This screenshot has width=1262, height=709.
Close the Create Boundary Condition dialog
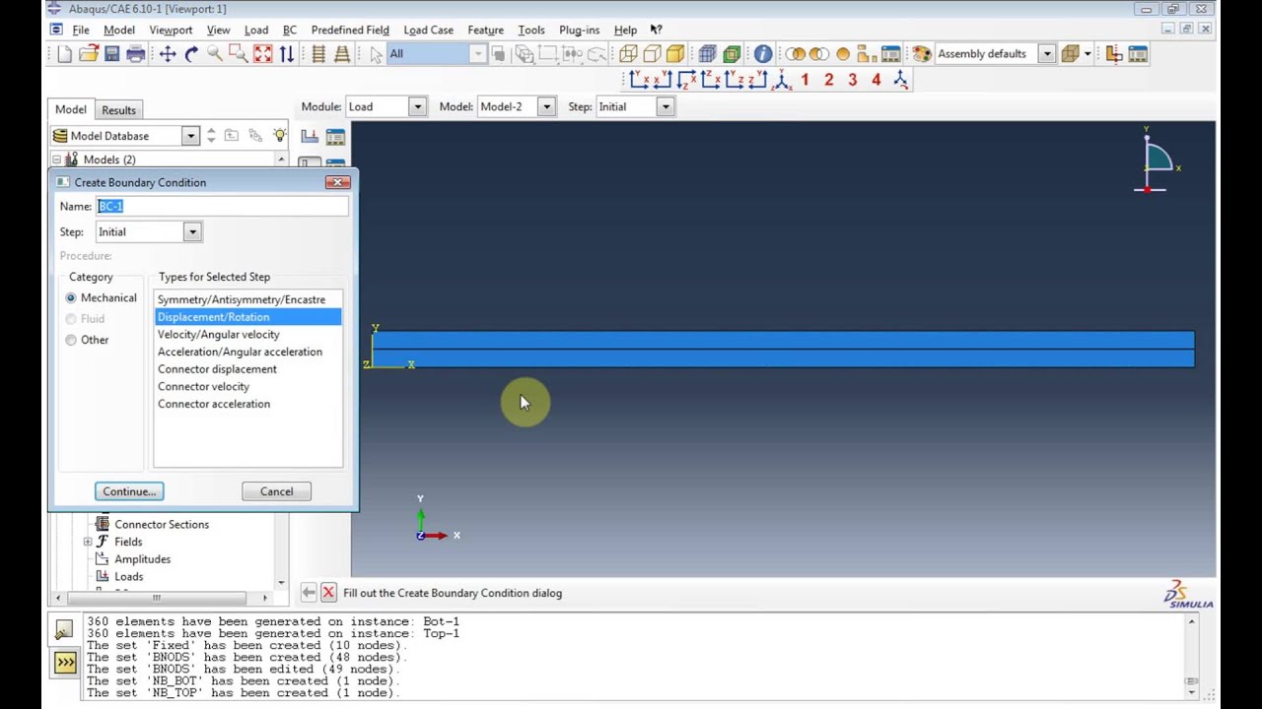click(x=338, y=182)
